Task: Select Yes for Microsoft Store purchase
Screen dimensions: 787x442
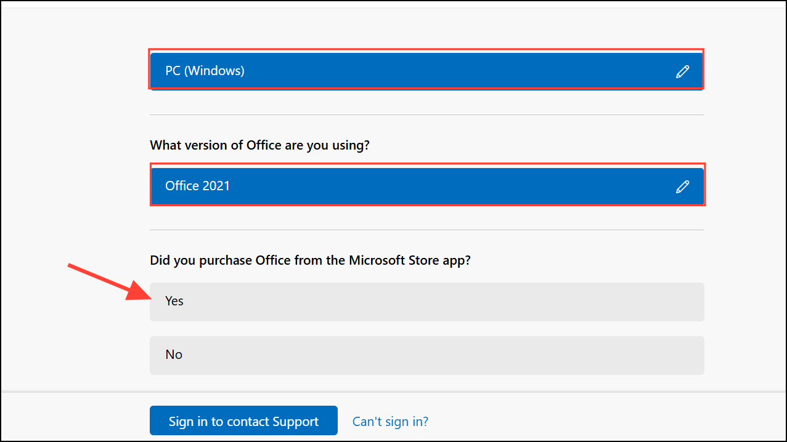Action: (x=426, y=302)
